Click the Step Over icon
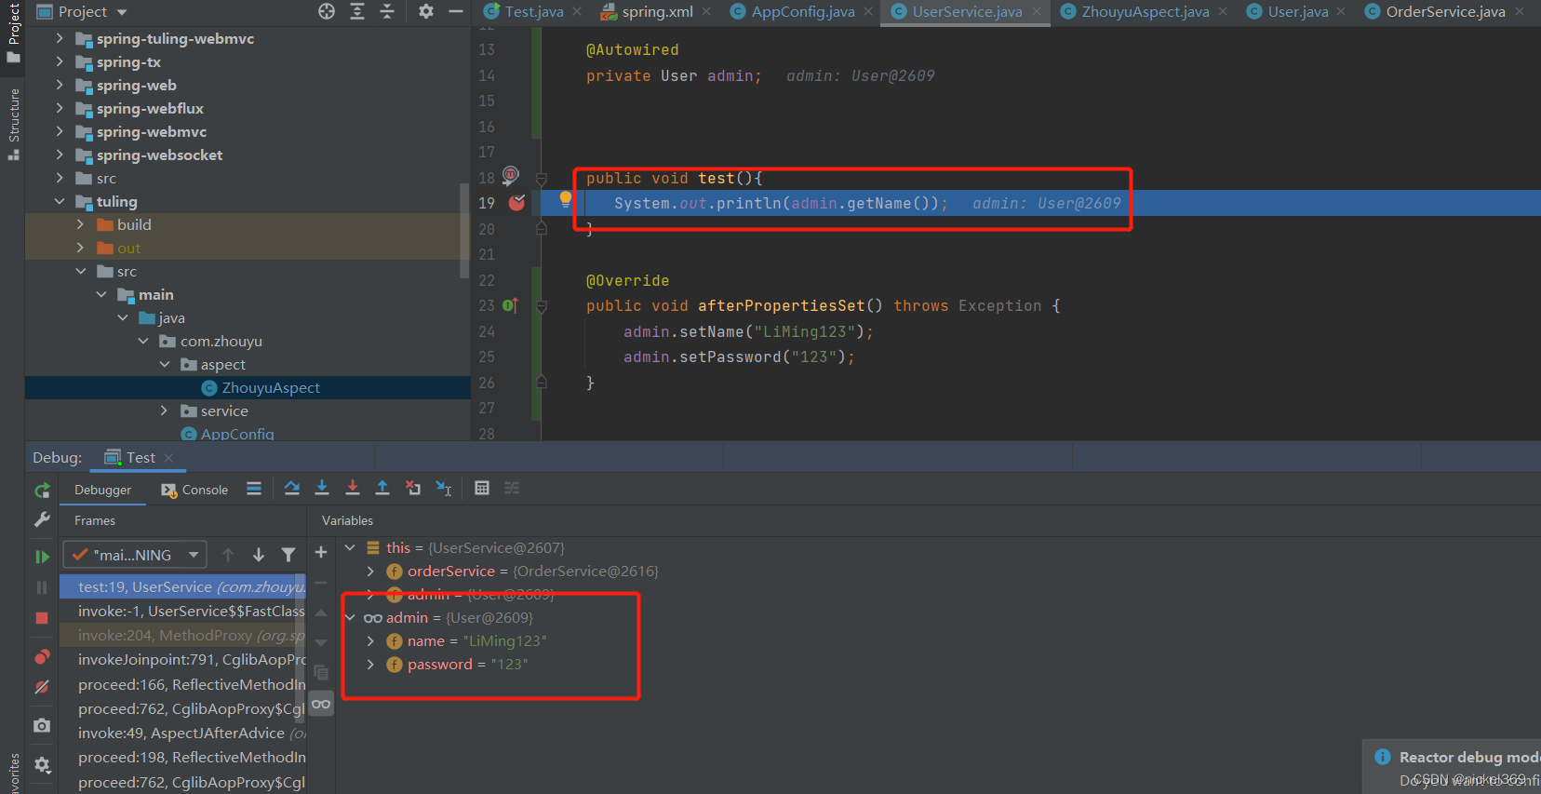Viewport: 1541px width, 794px height. point(292,488)
